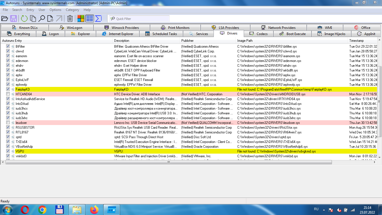Screen dimensions: 382x215
Task: Select the EpfwLWF entry name
Action: [x=22, y=80]
